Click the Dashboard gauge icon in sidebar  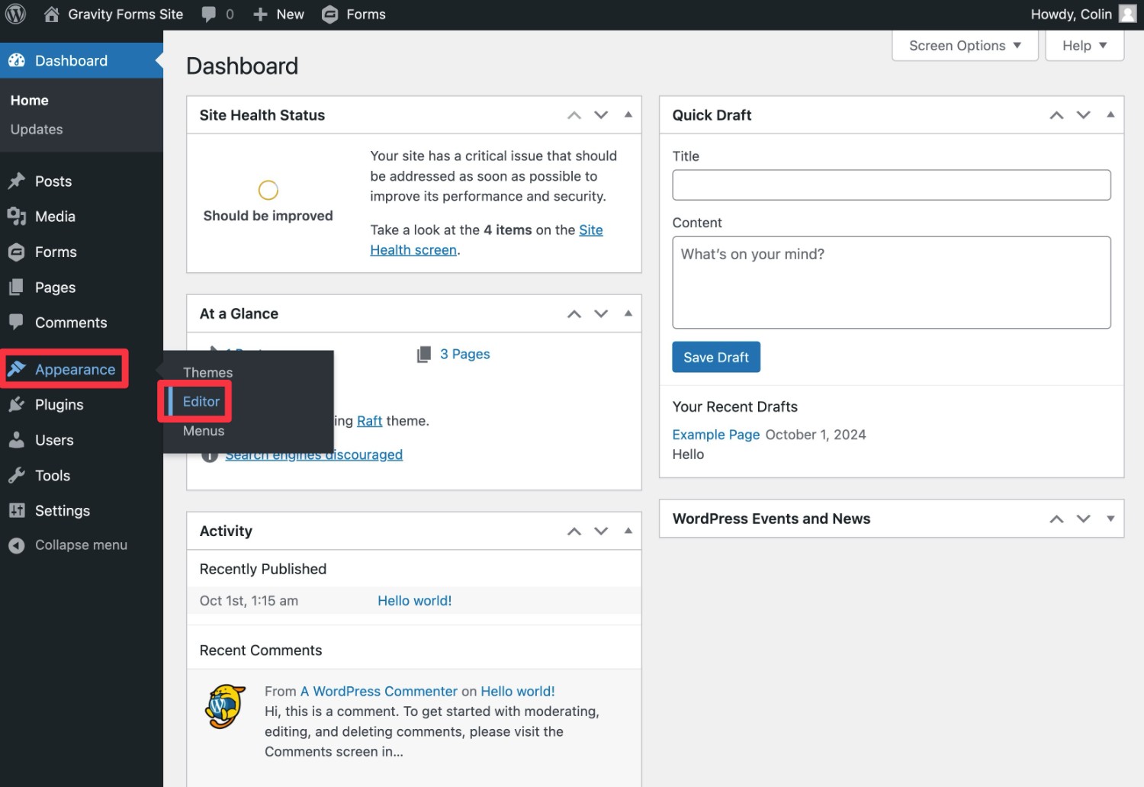[x=17, y=60]
